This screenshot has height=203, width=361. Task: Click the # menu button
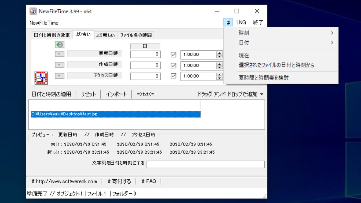[228, 23]
